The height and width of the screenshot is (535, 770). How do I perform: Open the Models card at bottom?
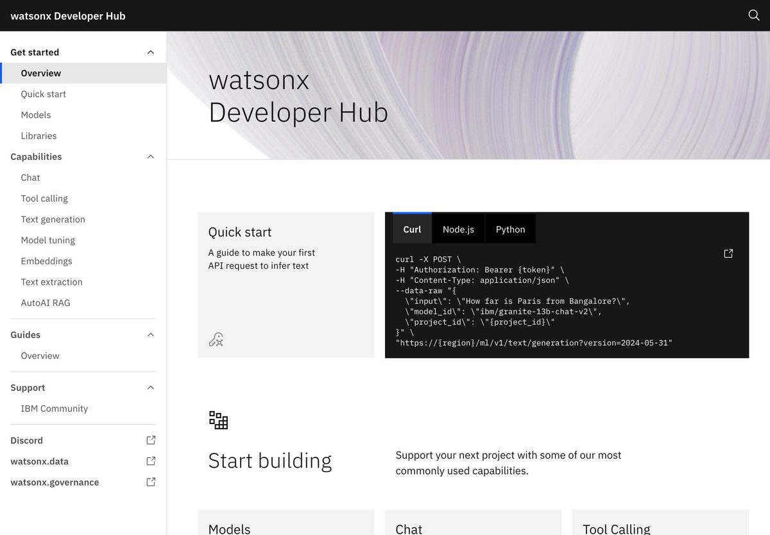tap(286, 522)
